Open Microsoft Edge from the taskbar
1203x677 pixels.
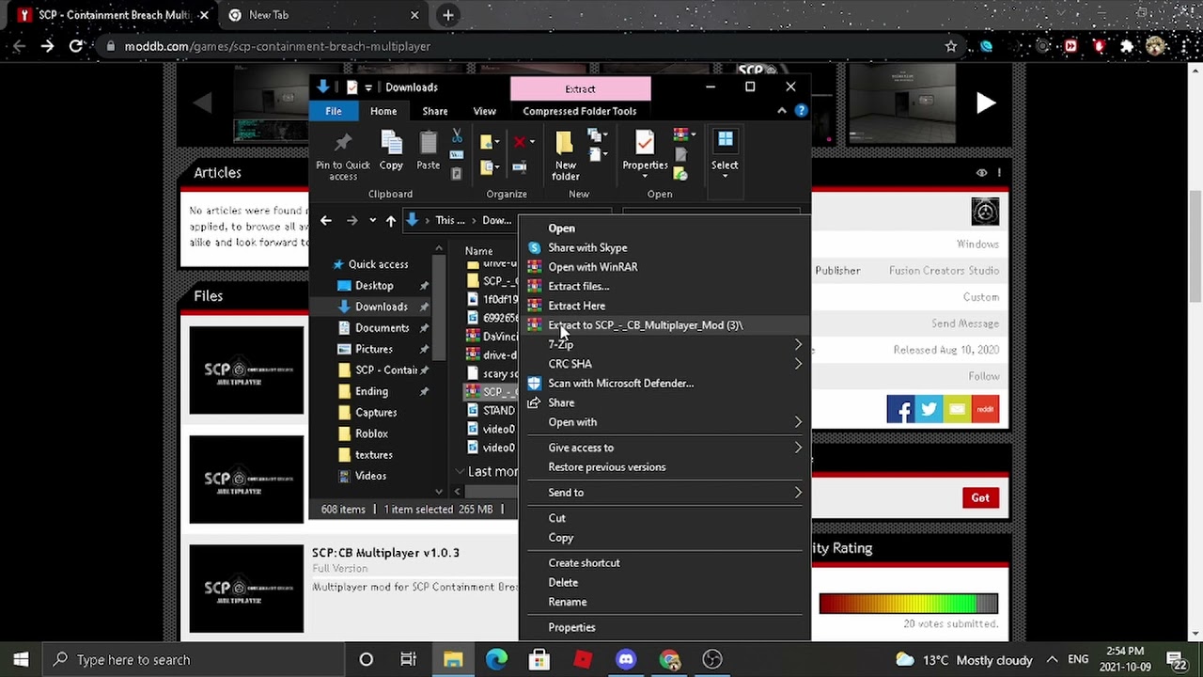[496, 659]
